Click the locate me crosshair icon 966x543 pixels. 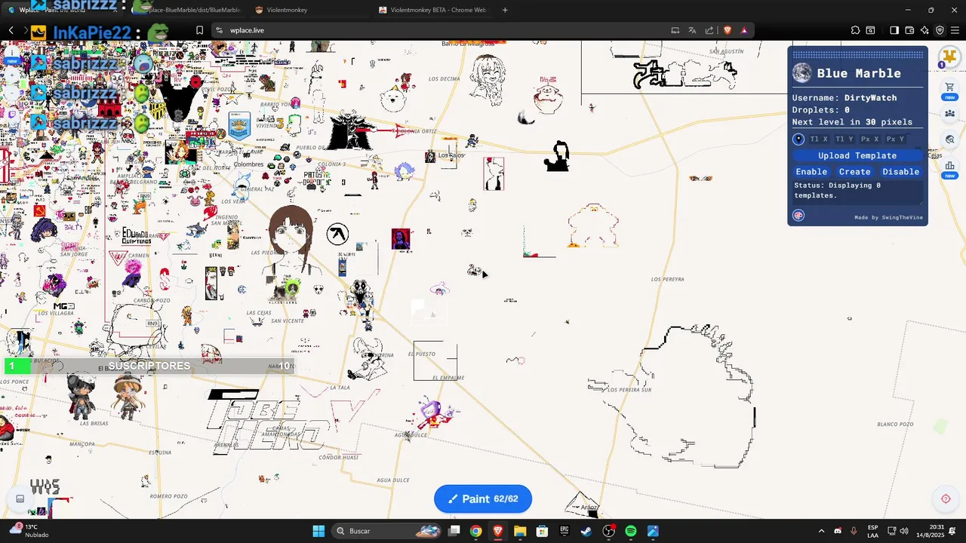[946, 499]
